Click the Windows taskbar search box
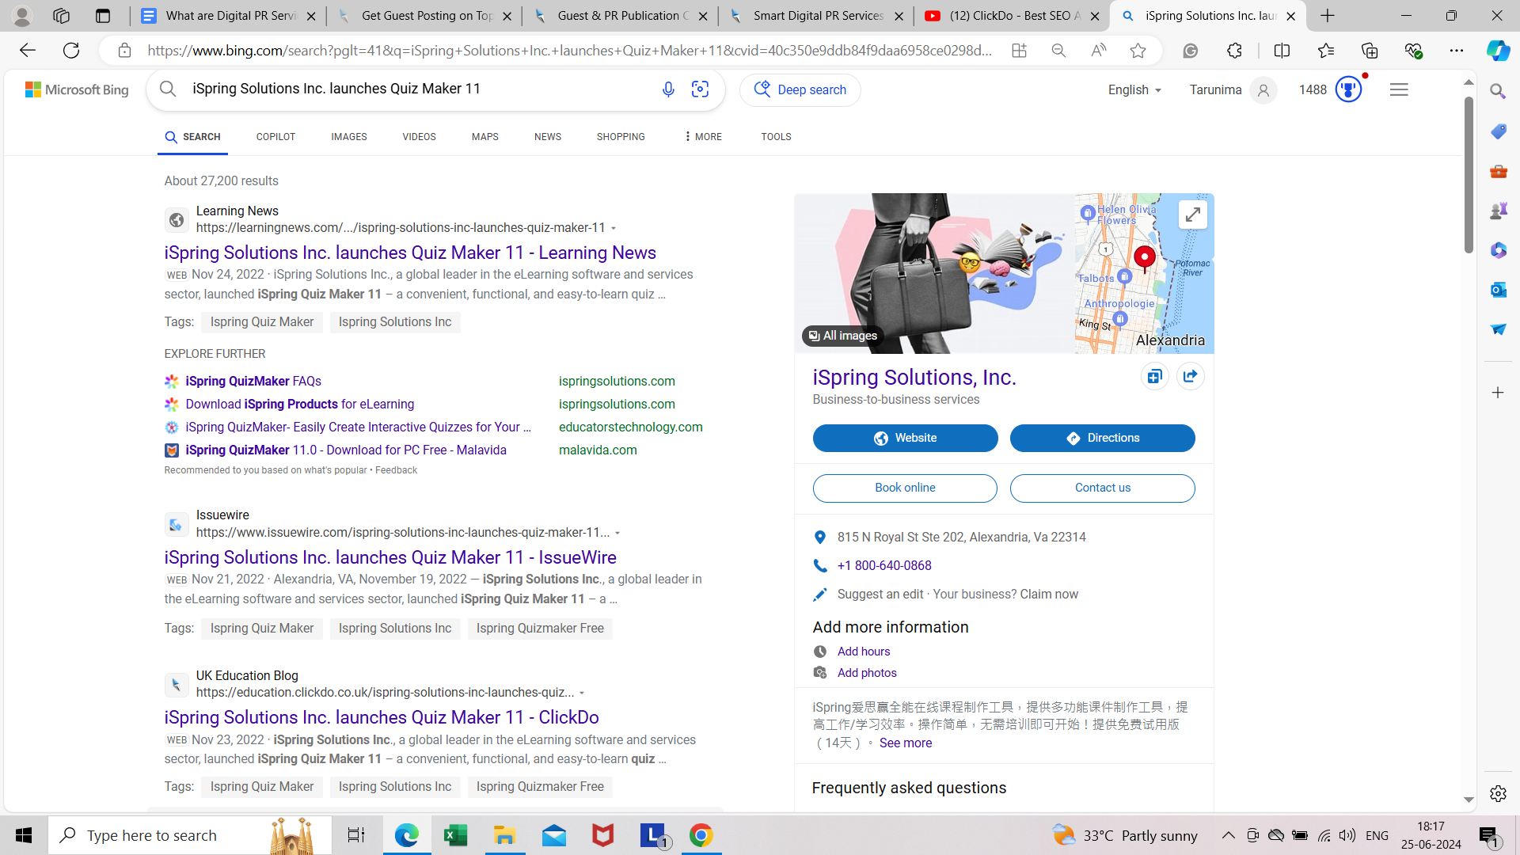 [190, 835]
